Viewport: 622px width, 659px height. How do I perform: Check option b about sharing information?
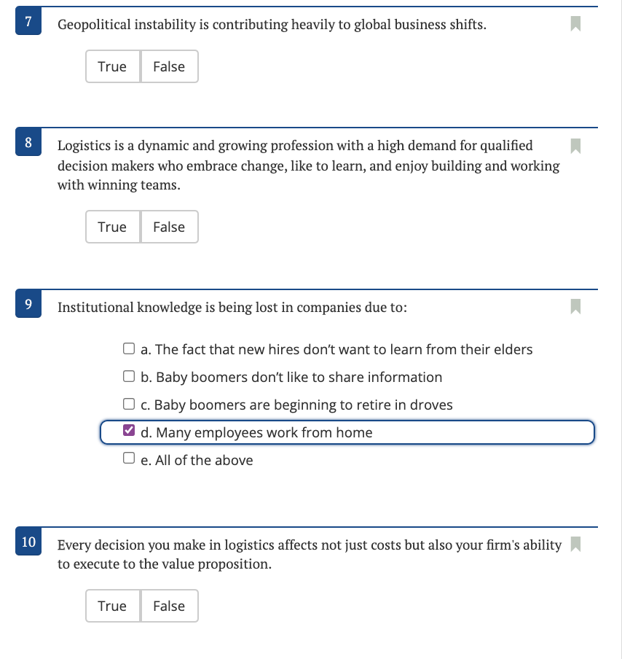point(129,376)
